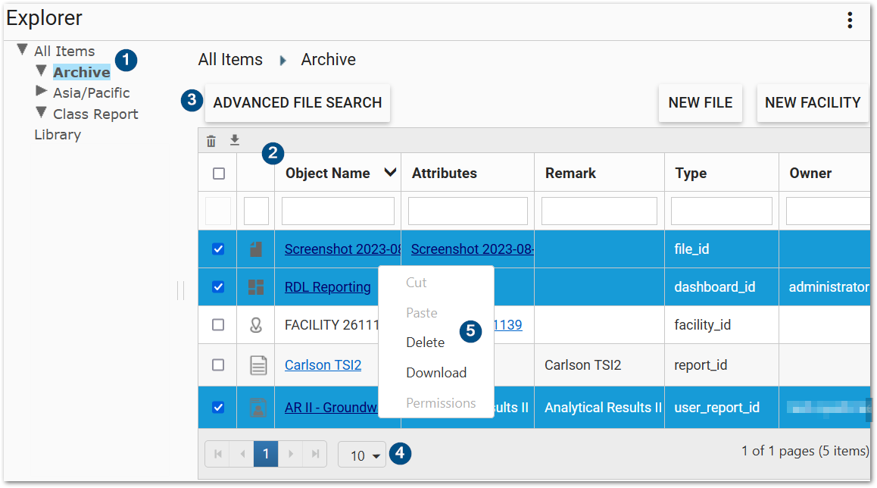Image resolution: width=877 pixels, height=488 pixels.
Task: Click the Object Name sort chevron
Action: [392, 173]
